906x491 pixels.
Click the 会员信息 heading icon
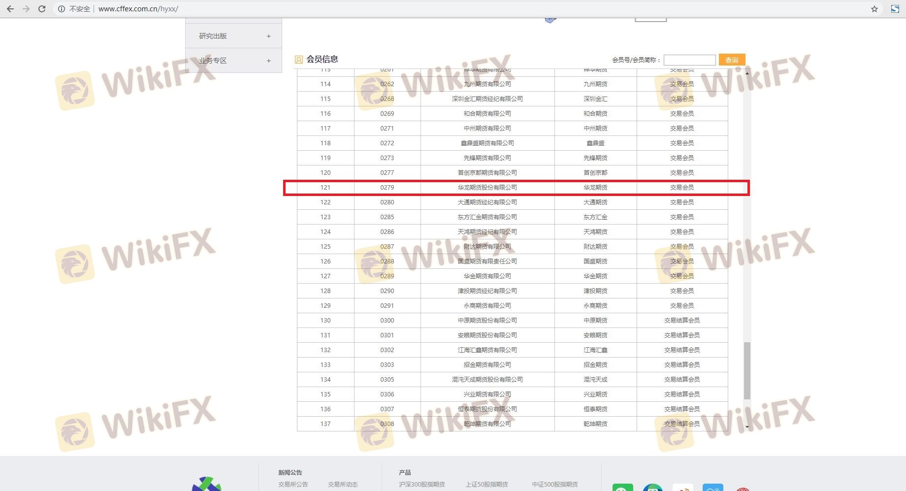click(x=299, y=60)
